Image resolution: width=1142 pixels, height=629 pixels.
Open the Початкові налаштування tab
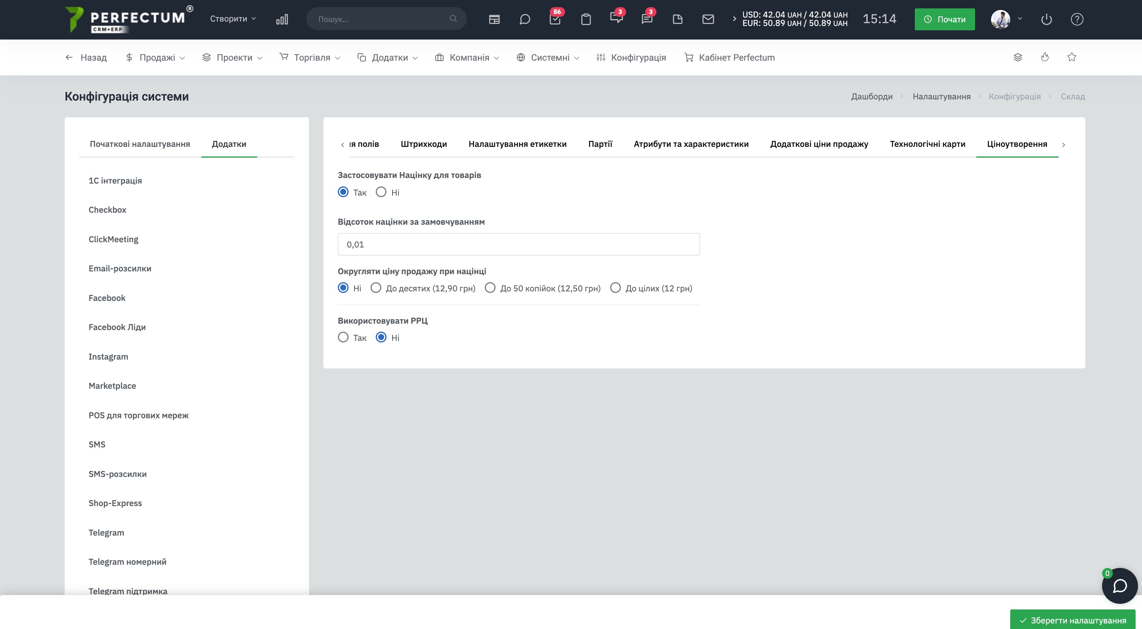140,144
